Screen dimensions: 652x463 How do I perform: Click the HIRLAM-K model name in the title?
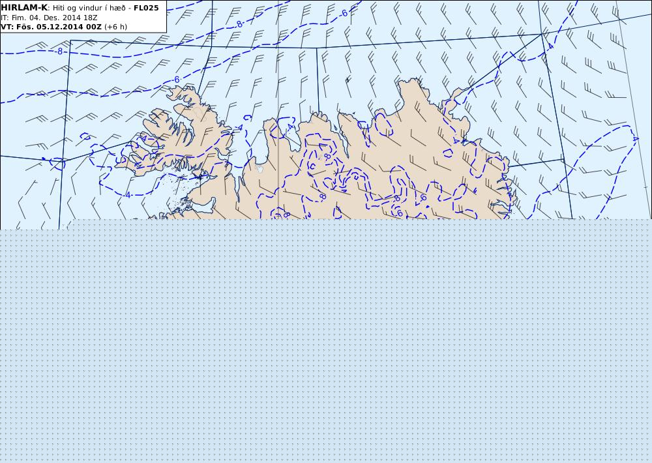pos(24,7)
